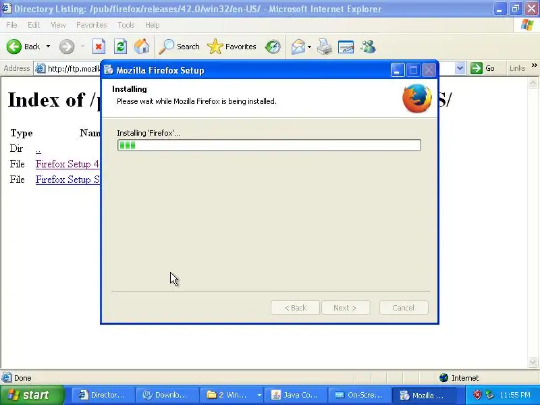The height and width of the screenshot is (405, 540).
Task: Click the Stop loading red X icon
Action: 99,47
